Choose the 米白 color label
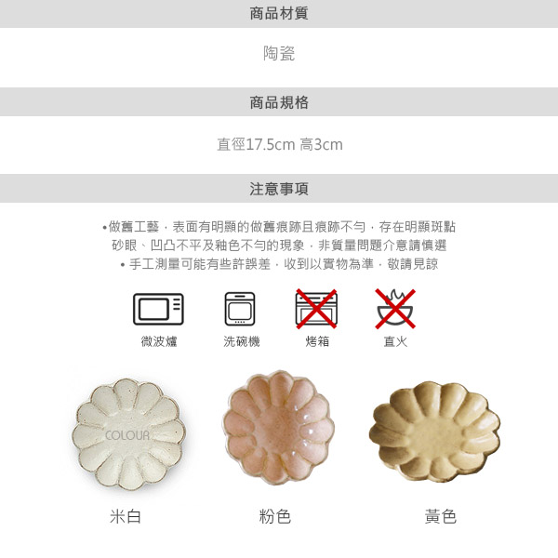558x558 pixels. 126,516
